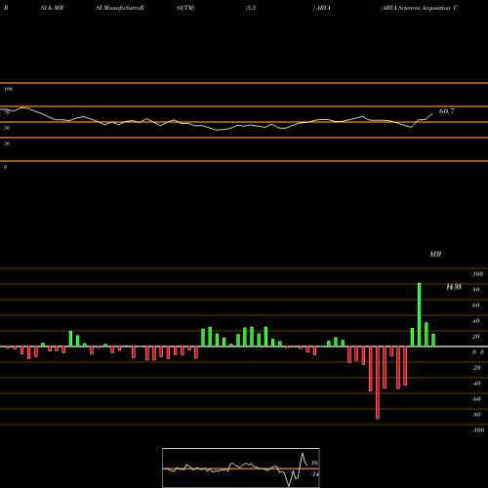This screenshot has width=488, height=488.
Task: Click the MR axis label 40
Action: [476, 321]
